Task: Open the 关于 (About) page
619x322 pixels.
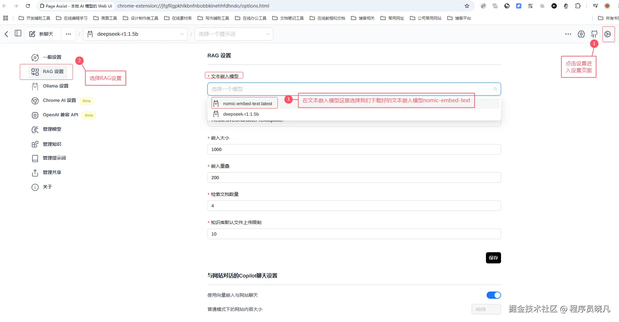Action: (x=48, y=187)
